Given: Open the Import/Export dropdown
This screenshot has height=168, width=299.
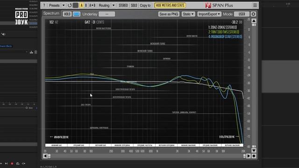Looking at the screenshot, I should 209,14.
